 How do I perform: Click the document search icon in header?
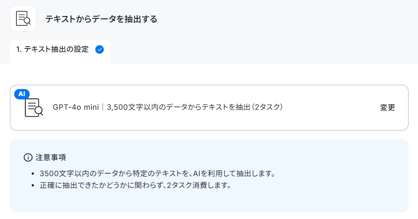click(x=23, y=18)
